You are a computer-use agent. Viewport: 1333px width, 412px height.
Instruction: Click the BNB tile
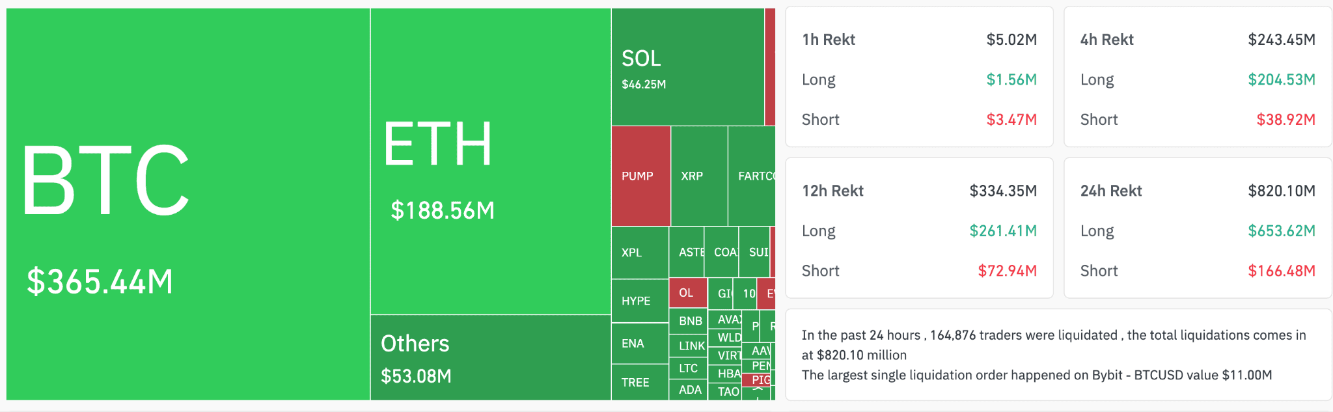click(x=689, y=321)
